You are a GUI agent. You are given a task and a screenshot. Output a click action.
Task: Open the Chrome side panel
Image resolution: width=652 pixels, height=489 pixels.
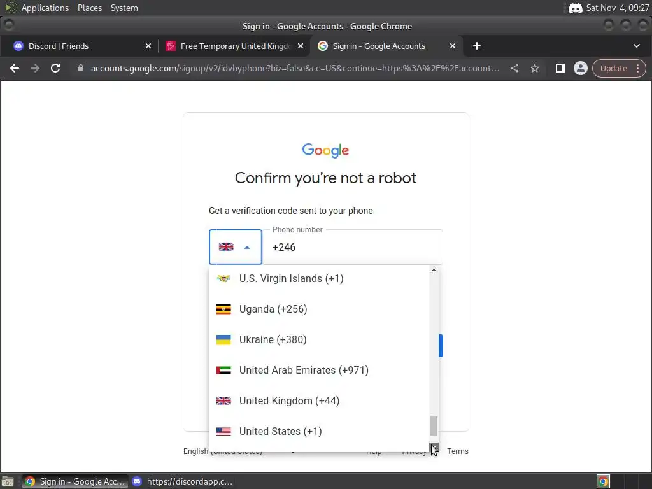[x=560, y=68]
